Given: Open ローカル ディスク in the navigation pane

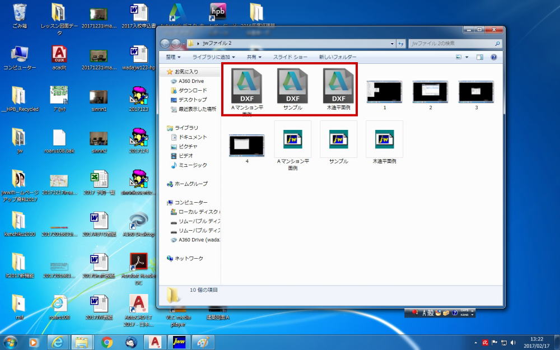Looking at the screenshot, I should coord(195,212).
